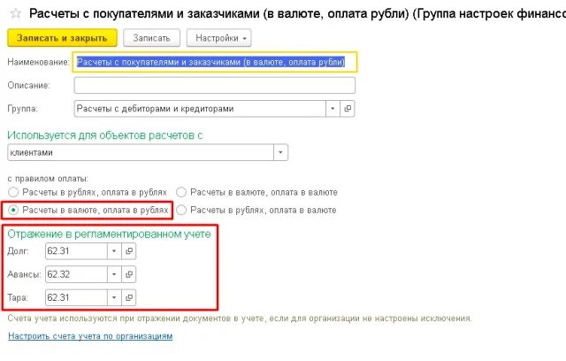Click the клиентами combo box field
Image resolution: width=566 pixels, height=361 pixels.
pyautogui.click(x=141, y=152)
